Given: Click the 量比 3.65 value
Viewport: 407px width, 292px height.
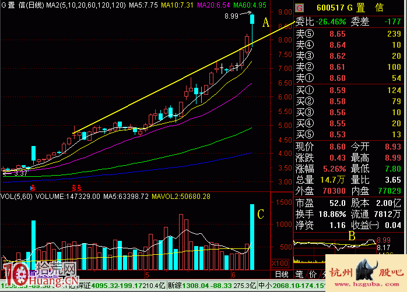Looking at the screenshot, I should 393,180.
